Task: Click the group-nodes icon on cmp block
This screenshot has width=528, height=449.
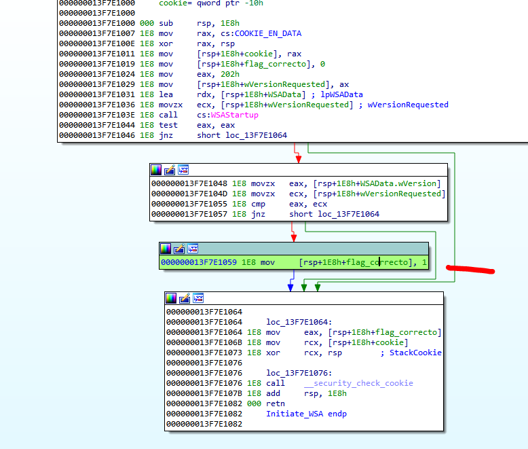Action: click(183, 170)
